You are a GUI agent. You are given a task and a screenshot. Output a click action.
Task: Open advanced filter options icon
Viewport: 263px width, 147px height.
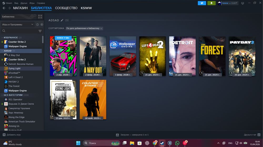(x=40, y=31)
